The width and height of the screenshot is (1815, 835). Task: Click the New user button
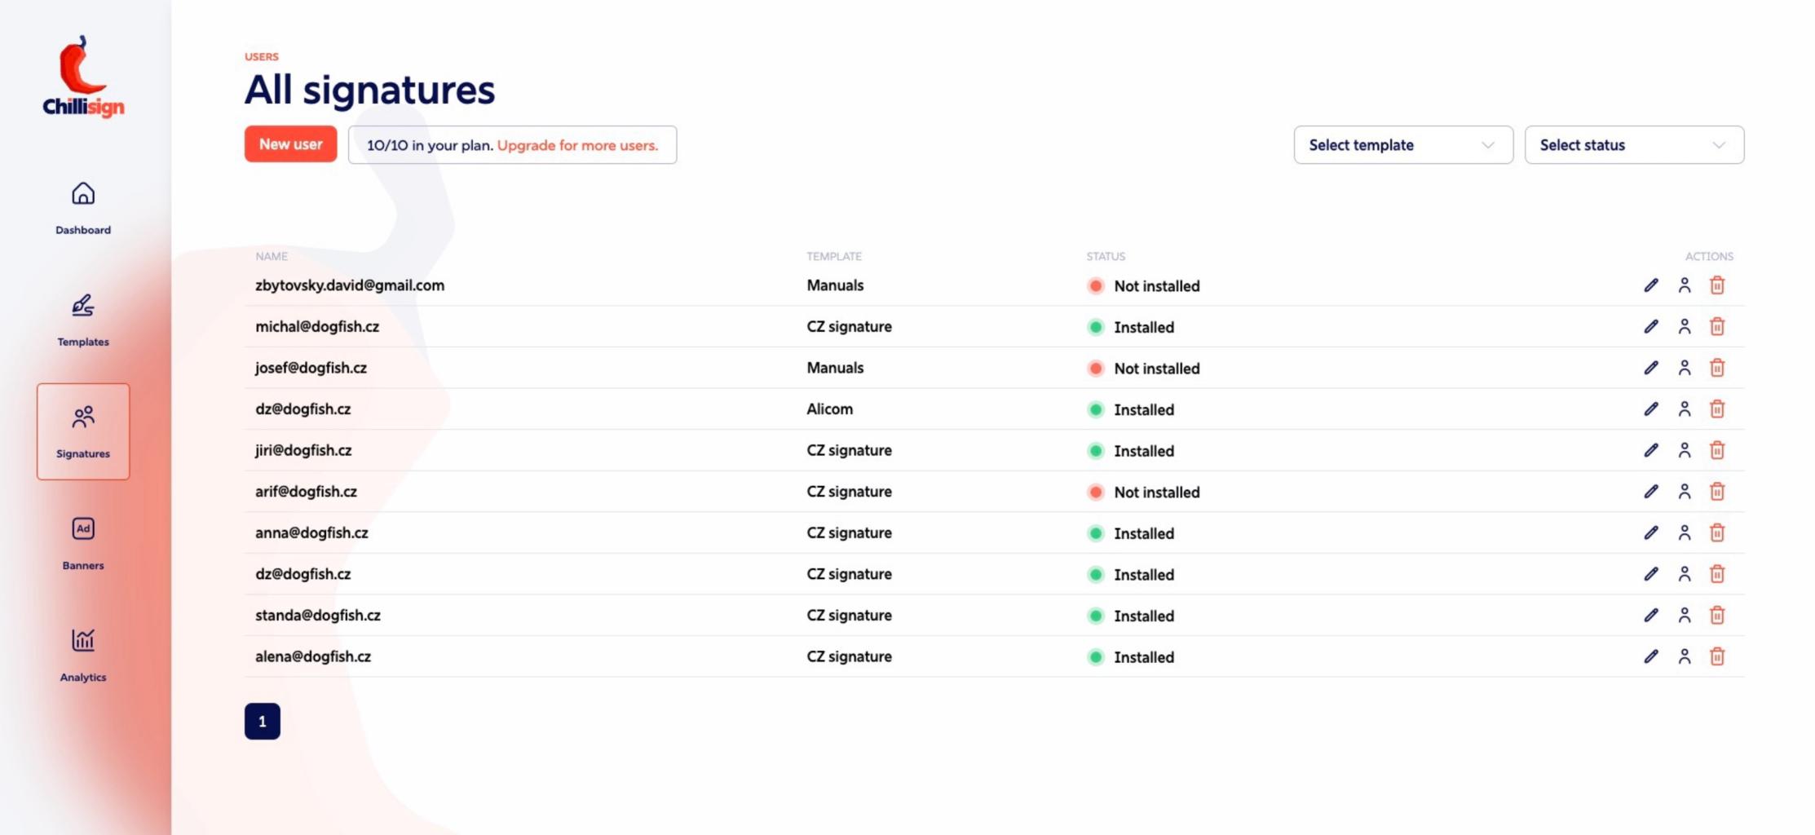click(290, 144)
